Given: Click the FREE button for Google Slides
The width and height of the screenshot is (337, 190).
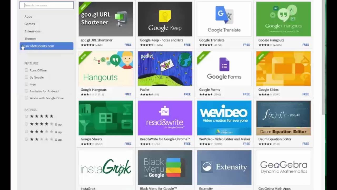Looking at the screenshot, I should [306, 94].
